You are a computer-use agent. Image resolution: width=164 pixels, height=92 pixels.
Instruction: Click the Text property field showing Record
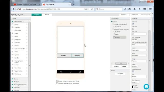pyautogui.click(x=139, y=77)
